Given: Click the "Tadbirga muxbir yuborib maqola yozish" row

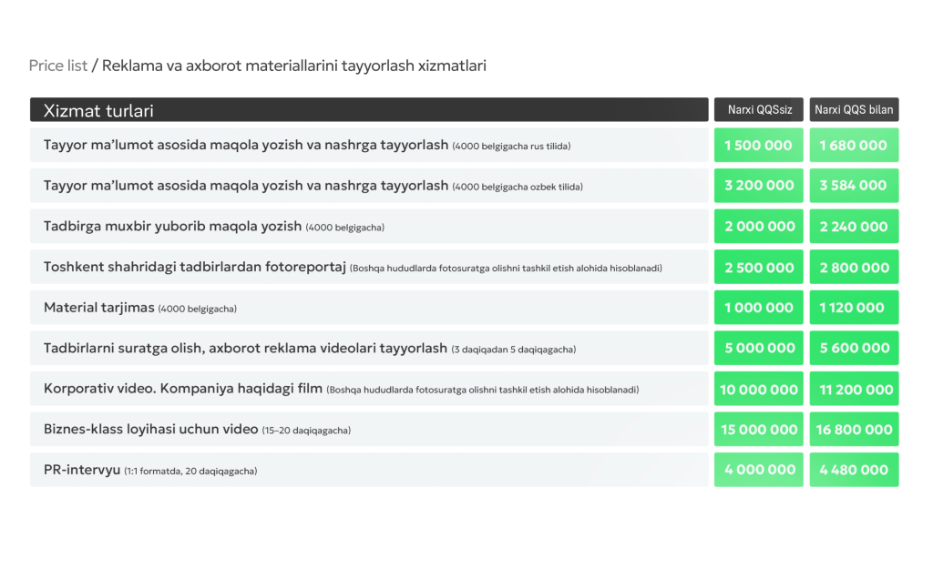Looking at the screenshot, I should click(x=369, y=227).
